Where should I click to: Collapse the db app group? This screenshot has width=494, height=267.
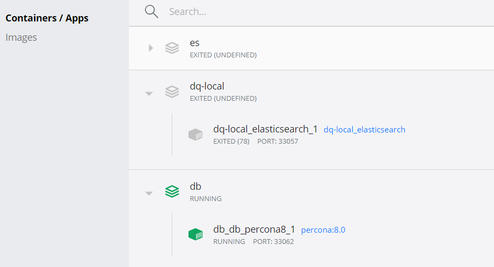pyautogui.click(x=149, y=194)
